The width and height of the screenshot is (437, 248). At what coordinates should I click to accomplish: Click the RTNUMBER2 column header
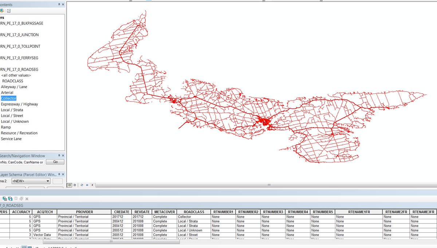coord(248,212)
